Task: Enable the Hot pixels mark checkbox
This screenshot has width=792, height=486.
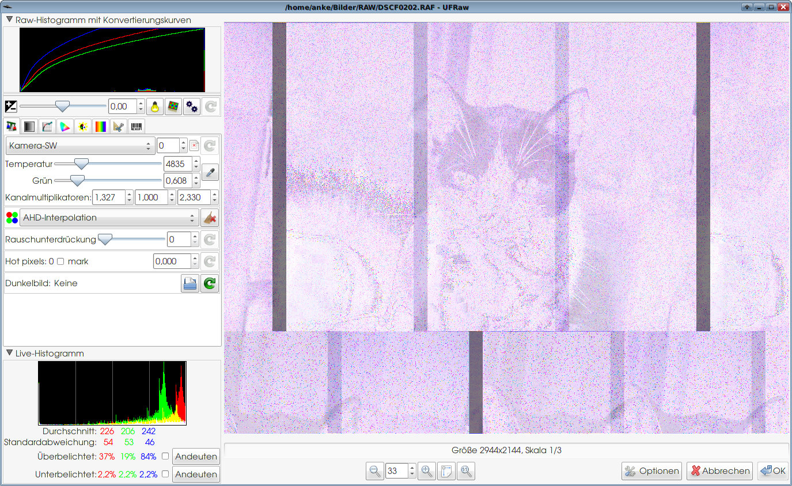Action: (60, 261)
